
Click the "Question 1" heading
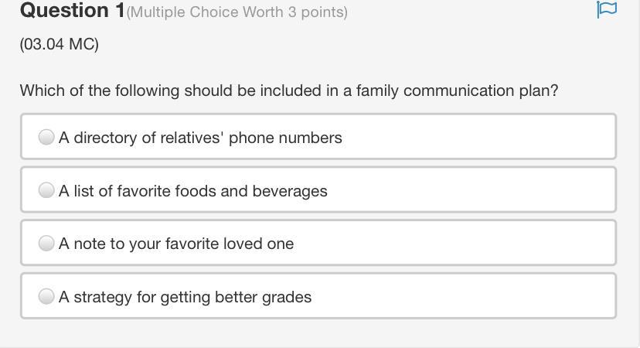(72, 11)
